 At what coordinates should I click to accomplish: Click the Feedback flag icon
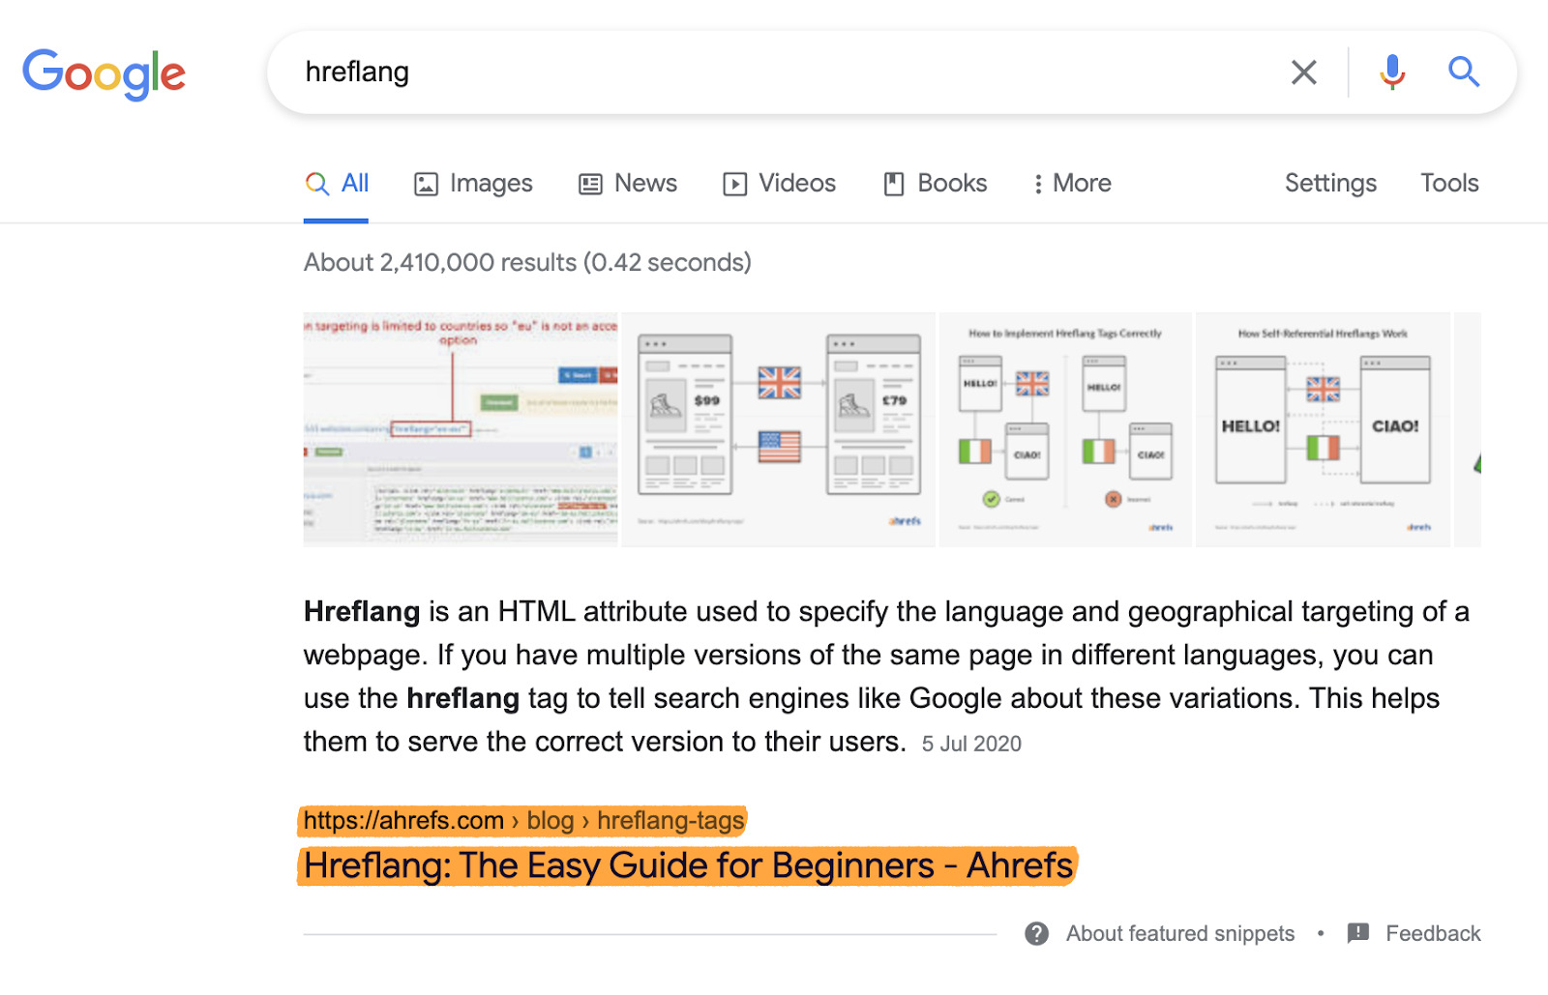1358,933
